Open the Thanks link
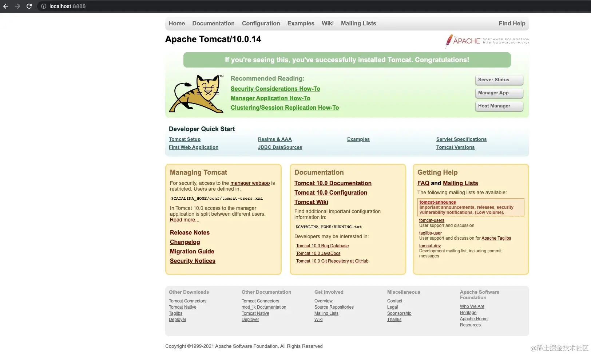Screen dimensions: 591x354 [394, 320]
